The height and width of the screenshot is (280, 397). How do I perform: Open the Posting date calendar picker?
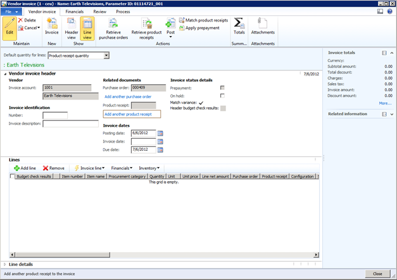[x=160, y=133]
